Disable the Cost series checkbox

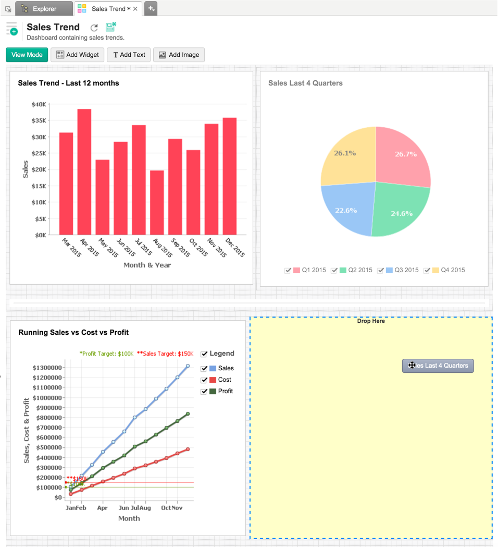pos(204,380)
